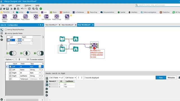Open the Options menu
The height and width of the screenshot is (101, 180).
tap(28, 5)
